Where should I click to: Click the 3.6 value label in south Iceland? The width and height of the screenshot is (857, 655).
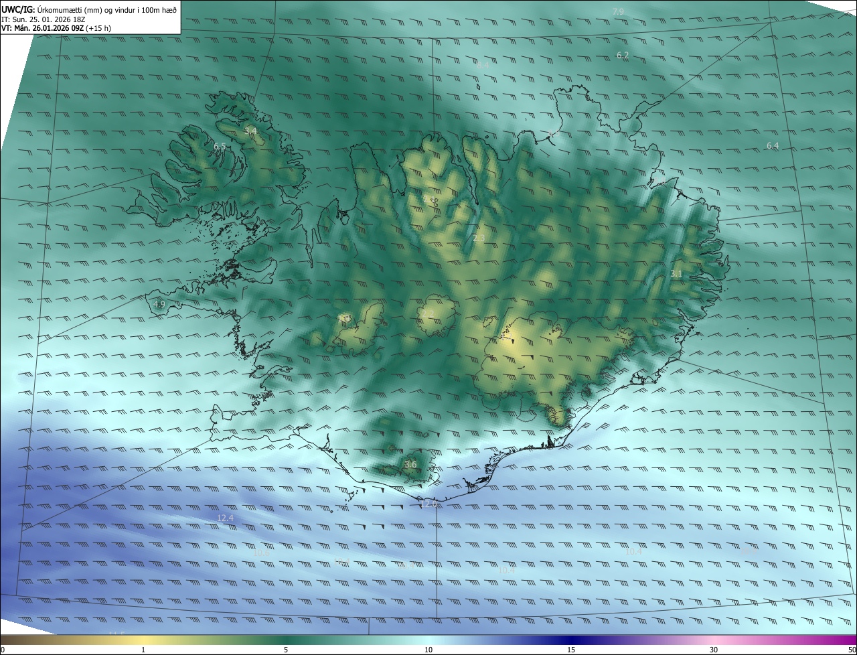tap(410, 465)
